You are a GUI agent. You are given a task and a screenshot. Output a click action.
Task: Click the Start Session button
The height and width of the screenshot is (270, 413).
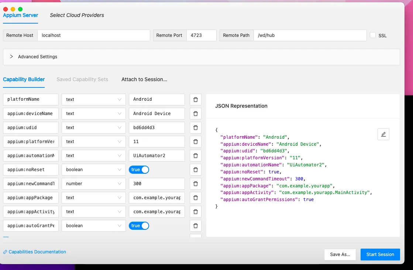(x=380, y=255)
